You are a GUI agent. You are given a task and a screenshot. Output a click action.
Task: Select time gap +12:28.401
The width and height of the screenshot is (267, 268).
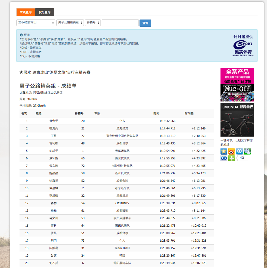tap(199, 233)
